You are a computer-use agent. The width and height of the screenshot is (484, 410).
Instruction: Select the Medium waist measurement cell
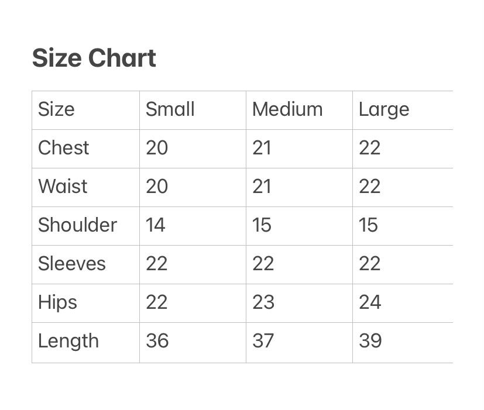click(x=262, y=187)
